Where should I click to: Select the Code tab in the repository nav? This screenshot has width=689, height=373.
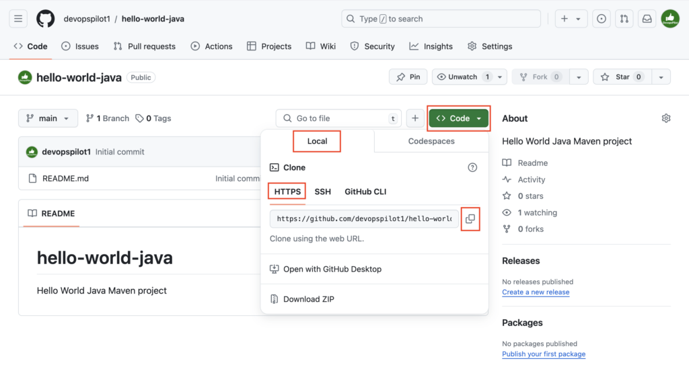[x=31, y=46]
